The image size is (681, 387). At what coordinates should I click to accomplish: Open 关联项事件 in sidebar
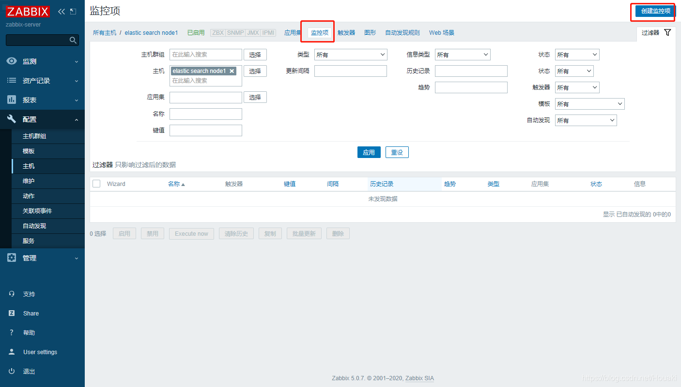(48, 211)
